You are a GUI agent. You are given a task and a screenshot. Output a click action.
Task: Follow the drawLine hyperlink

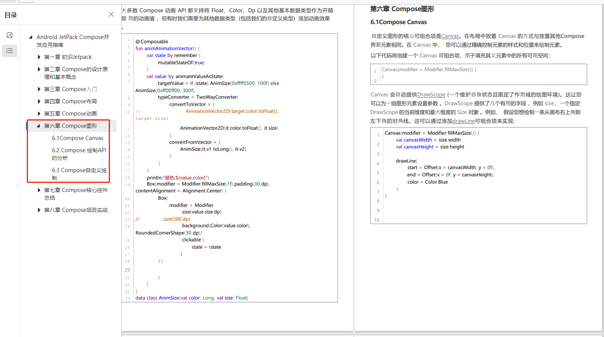(x=463, y=121)
